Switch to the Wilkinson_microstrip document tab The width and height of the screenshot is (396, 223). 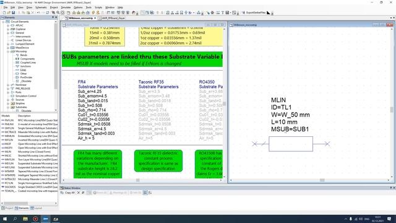pyautogui.click(x=80, y=18)
